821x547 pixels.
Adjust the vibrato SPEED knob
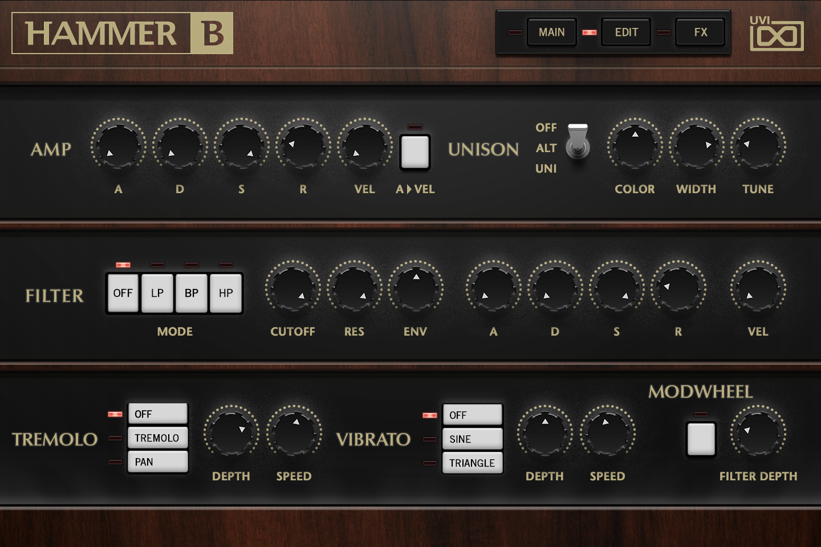(607, 433)
